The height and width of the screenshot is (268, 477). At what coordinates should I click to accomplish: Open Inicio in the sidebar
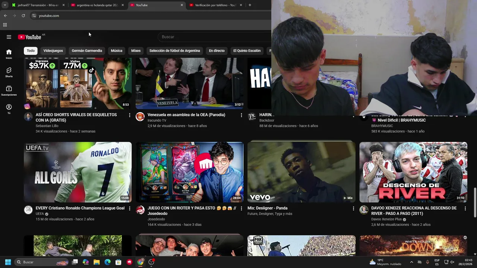[9, 54]
